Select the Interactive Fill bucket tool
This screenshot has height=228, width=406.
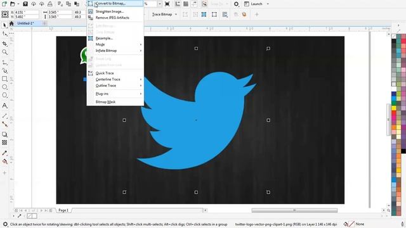tap(4, 161)
